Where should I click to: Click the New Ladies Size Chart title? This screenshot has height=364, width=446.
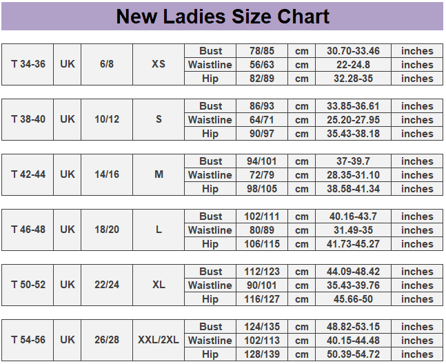pos(222,17)
